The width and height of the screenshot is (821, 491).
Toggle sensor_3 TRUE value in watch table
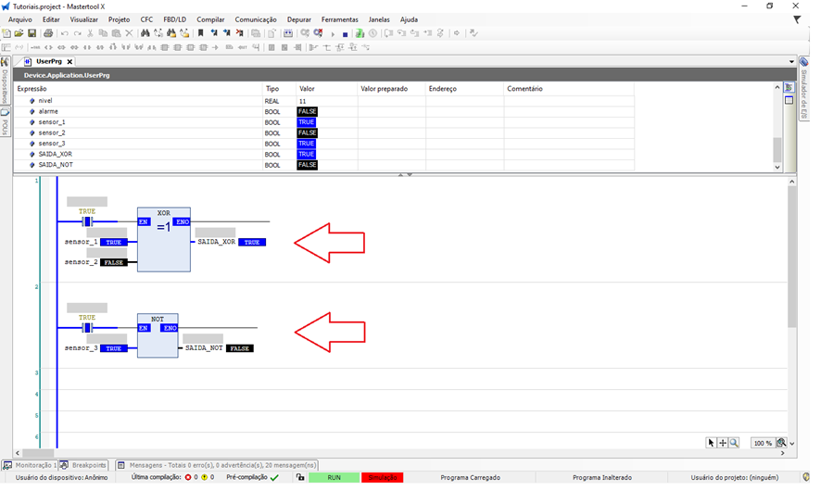pyautogui.click(x=306, y=144)
